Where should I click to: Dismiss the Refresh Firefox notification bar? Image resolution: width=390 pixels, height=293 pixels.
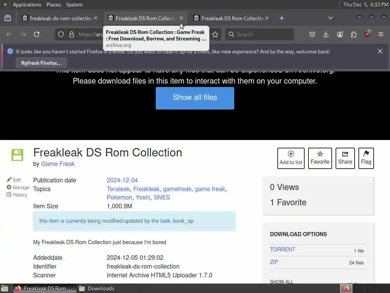(380, 51)
